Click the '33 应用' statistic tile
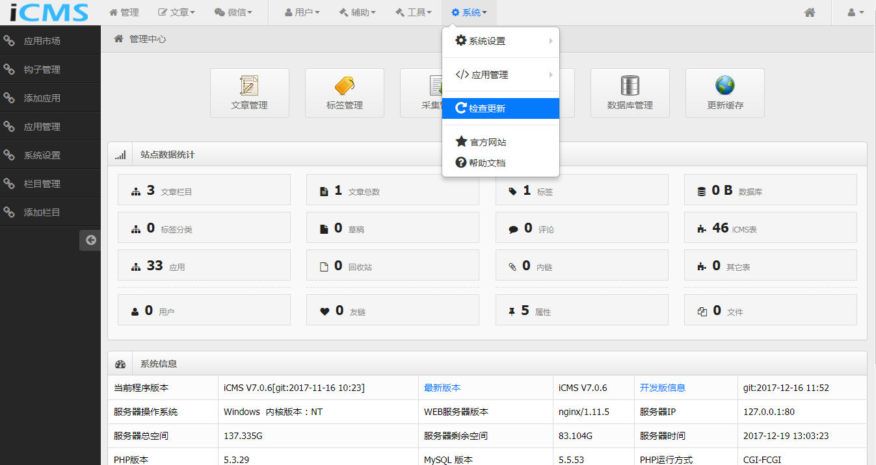Image resolution: width=876 pixels, height=465 pixels. pos(204,266)
